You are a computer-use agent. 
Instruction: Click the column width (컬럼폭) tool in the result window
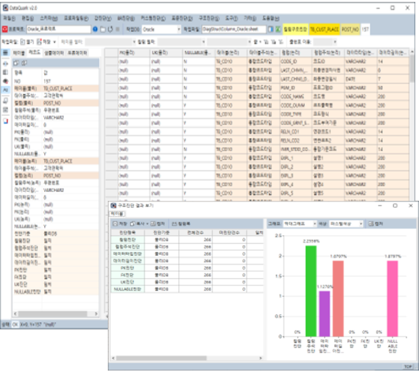[x=183, y=224]
